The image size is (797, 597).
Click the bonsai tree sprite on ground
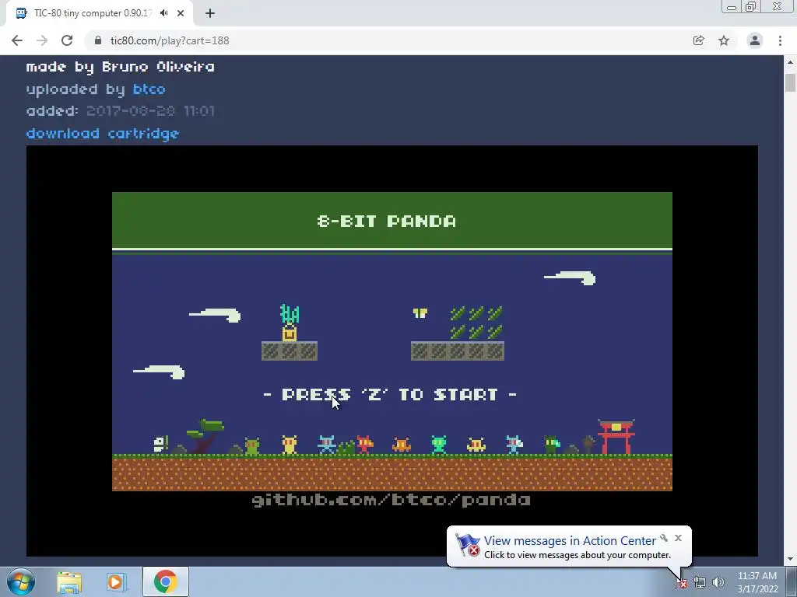(x=205, y=435)
